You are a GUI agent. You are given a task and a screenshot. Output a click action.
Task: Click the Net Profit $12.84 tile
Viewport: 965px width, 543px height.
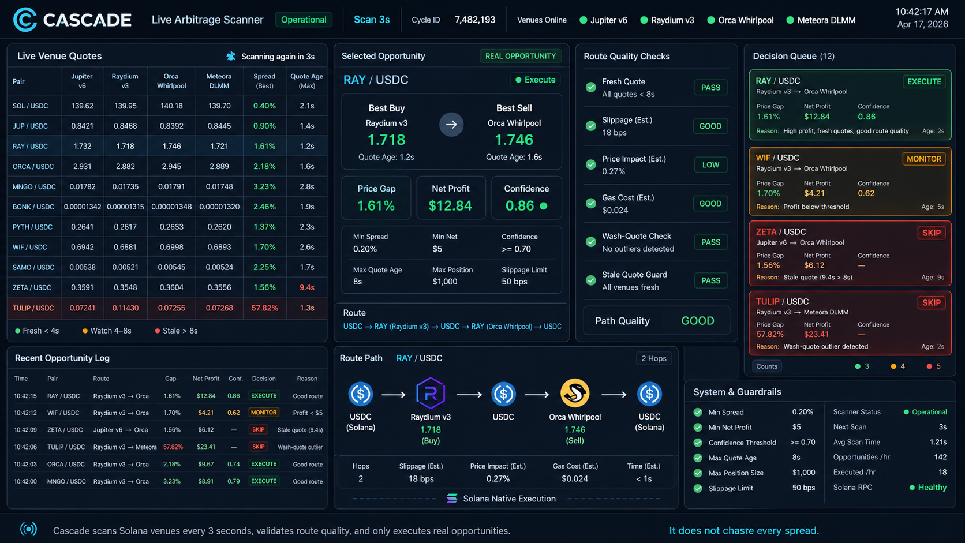pos(451,198)
